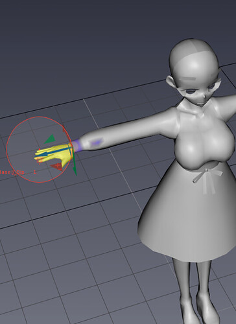Click the character's ear
Image resolution: width=236 pixels, height=324 pixels.
(171, 81)
